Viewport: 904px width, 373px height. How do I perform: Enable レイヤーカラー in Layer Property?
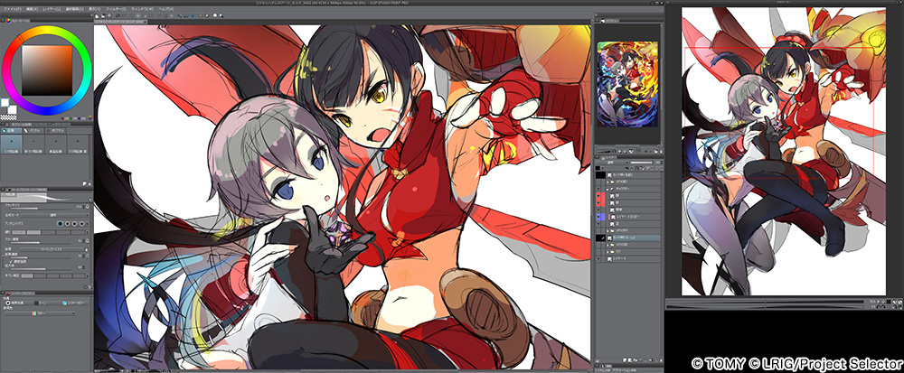(x=75, y=303)
